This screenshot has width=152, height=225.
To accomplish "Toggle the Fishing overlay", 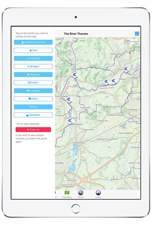I will [33, 107].
